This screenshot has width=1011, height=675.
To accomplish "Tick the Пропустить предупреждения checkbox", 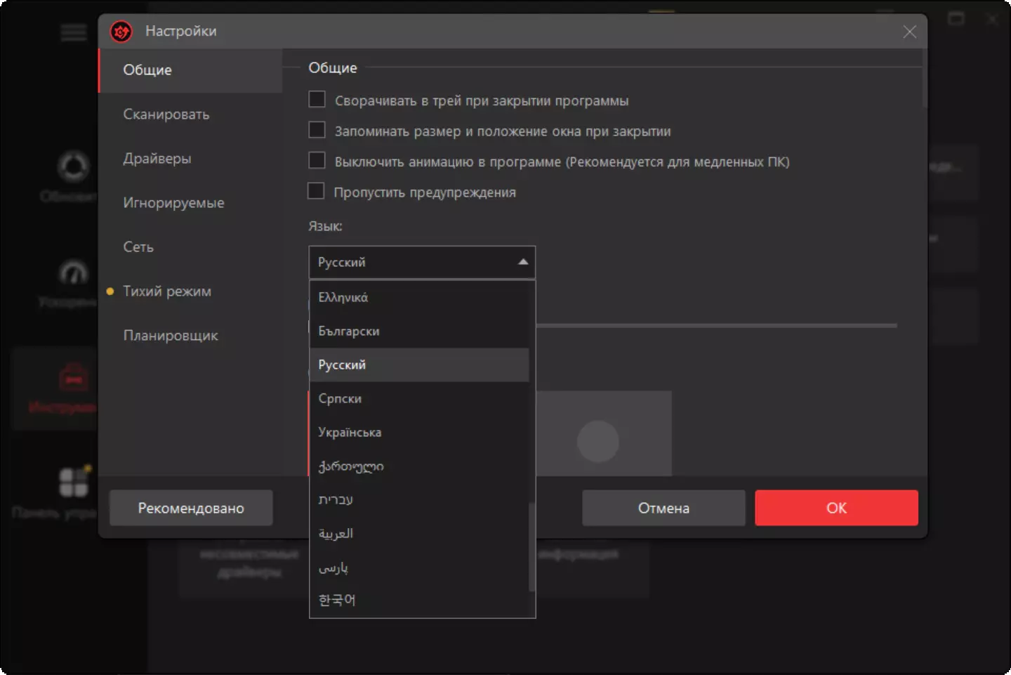I will (x=317, y=191).
